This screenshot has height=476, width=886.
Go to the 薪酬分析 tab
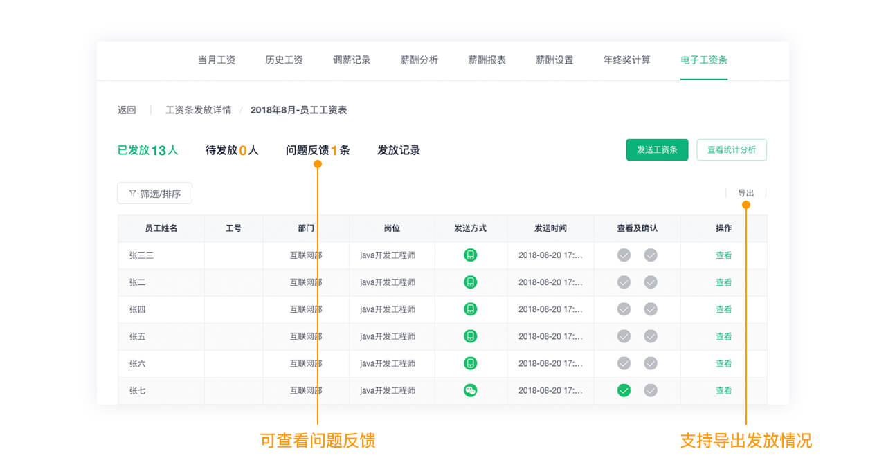click(x=419, y=60)
